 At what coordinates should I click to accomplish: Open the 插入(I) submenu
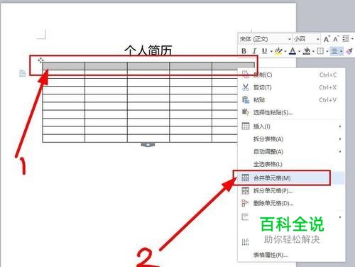click(291, 126)
